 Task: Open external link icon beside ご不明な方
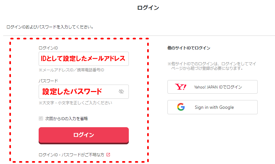[108, 155]
